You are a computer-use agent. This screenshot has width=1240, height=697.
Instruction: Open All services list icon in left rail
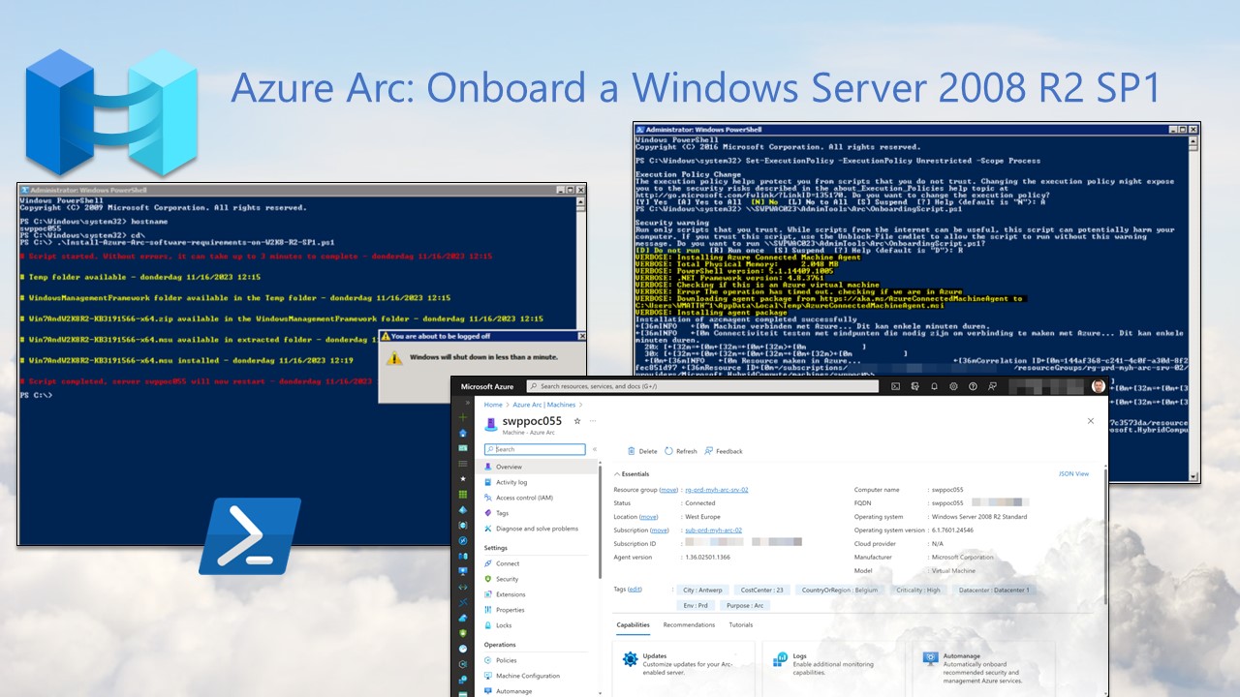coord(463,464)
